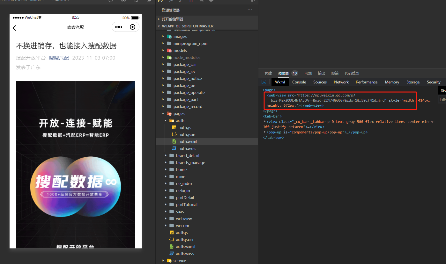Expand the package_isv folder arrow
This screenshot has height=264, width=446.
[x=163, y=72]
